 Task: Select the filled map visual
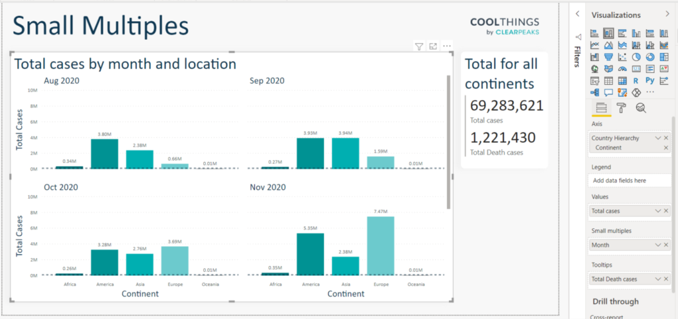pyautogui.click(x=609, y=68)
